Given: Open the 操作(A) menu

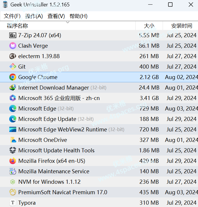Looking at the screenshot, I should pos(34,16).
